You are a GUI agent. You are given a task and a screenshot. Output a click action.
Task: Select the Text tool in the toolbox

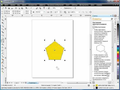2,47
